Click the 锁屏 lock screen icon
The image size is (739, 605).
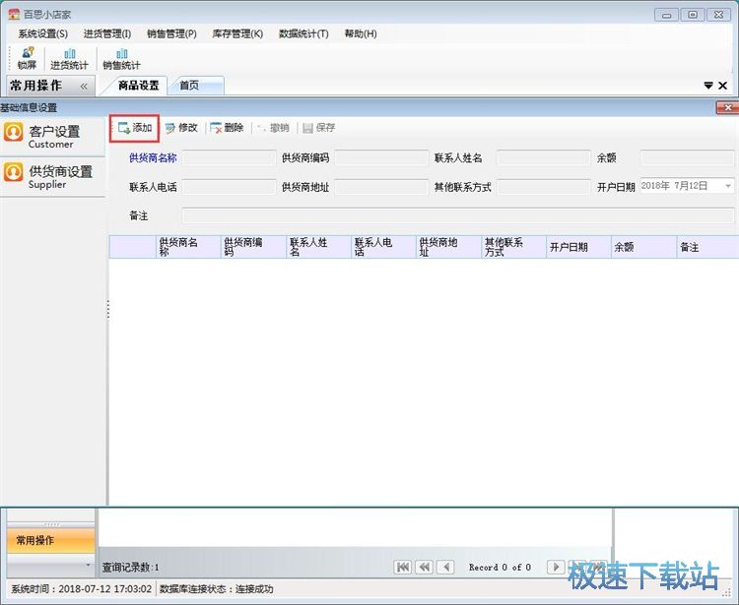coord(27,58)
